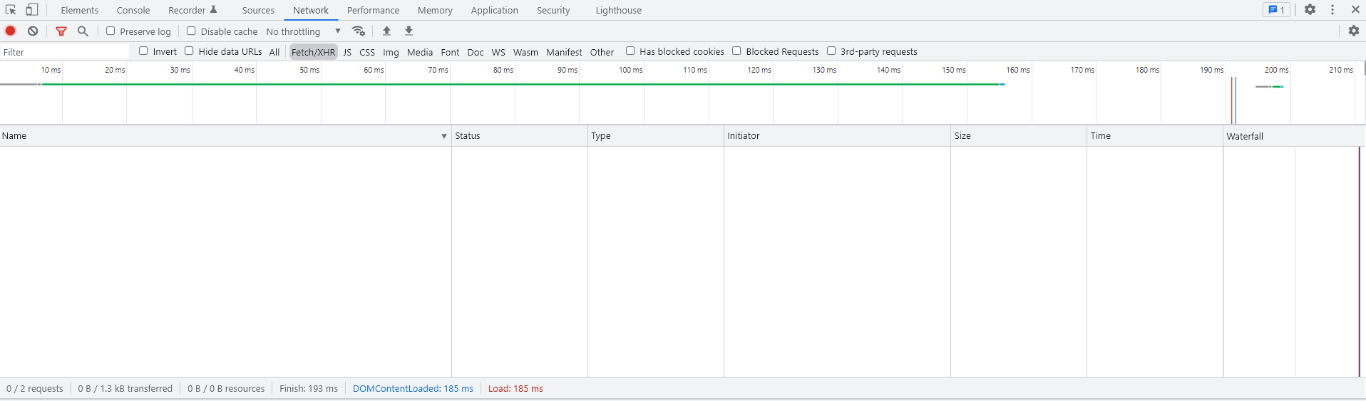
Task: Select the Network tab
Action: (311, 10)
